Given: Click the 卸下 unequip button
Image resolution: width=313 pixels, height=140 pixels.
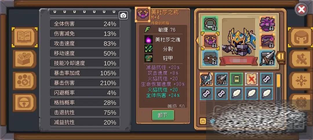Looking at the screenshot, I should [163, 115].
